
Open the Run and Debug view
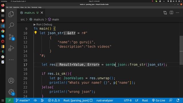tap(11, 48)
